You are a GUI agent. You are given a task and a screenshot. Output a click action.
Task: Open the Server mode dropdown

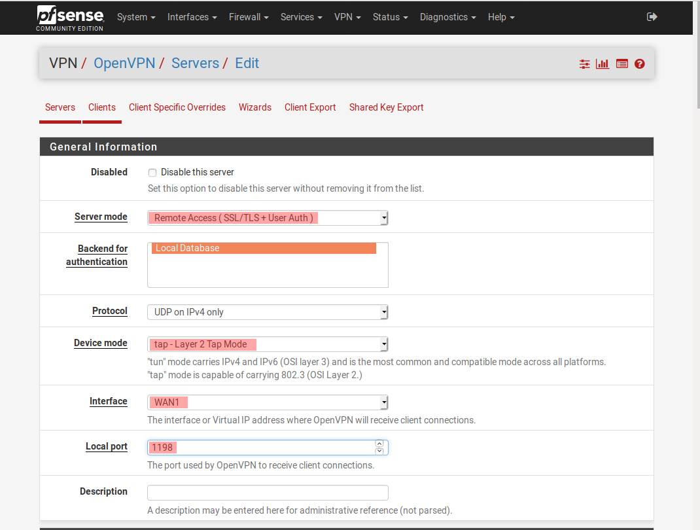[x=268, y=218]
